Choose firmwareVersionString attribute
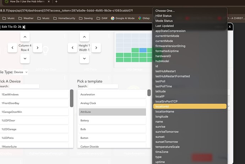 190,46
